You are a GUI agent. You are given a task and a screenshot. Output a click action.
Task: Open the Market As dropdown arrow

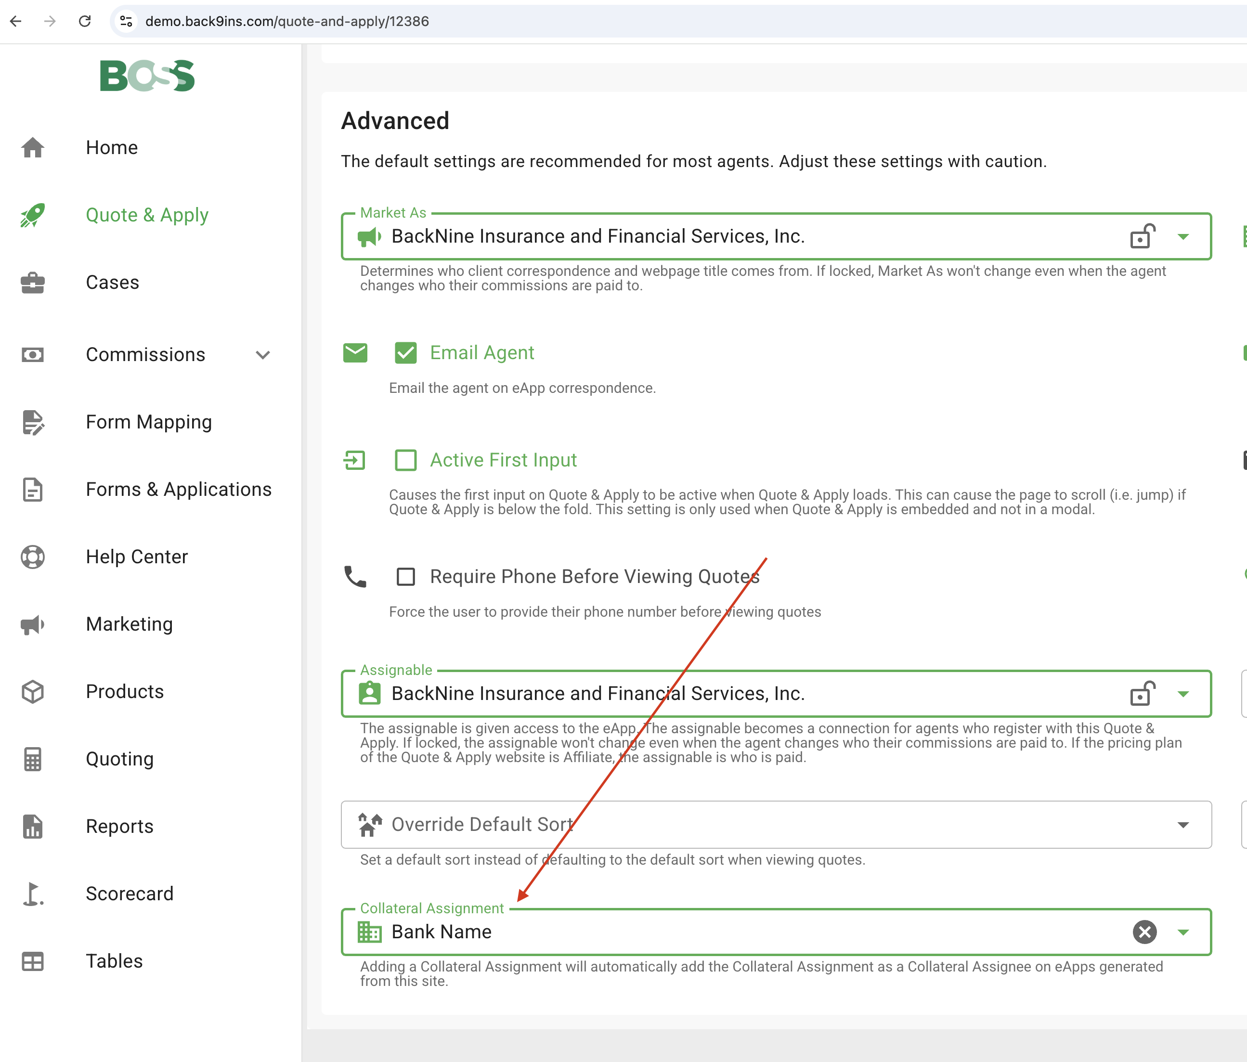[1182, 236]
